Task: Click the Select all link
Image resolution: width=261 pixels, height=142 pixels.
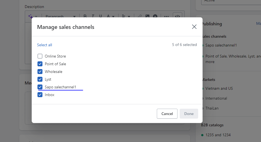Action: click(45, 45)
